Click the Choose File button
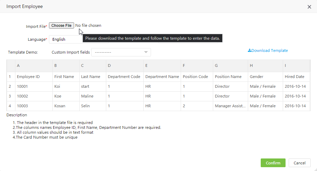The width and height of the screenshot is (317, 171). [x=62, y=25]
